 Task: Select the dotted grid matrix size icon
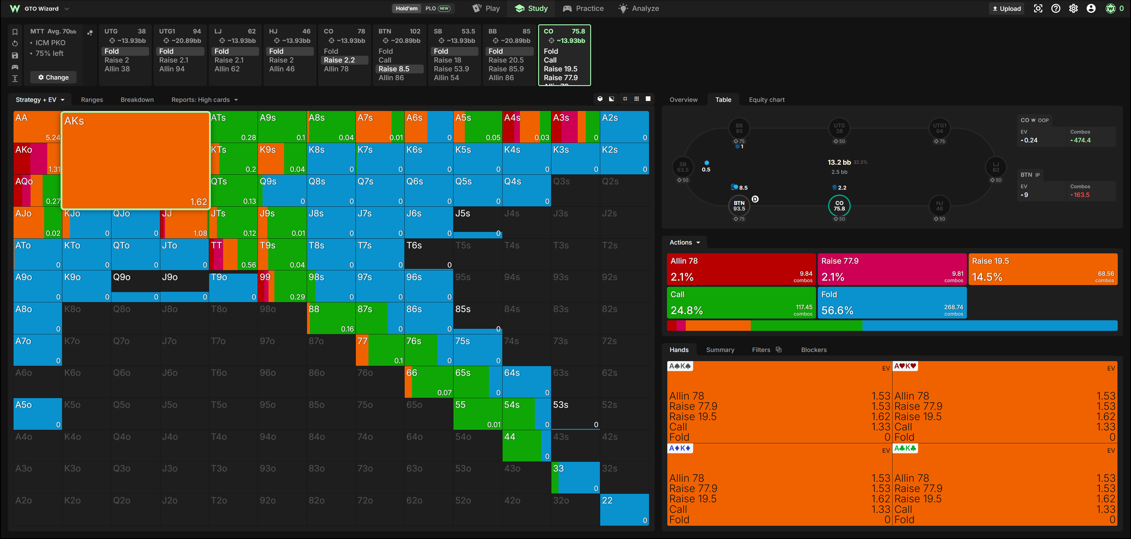(637, 99)
